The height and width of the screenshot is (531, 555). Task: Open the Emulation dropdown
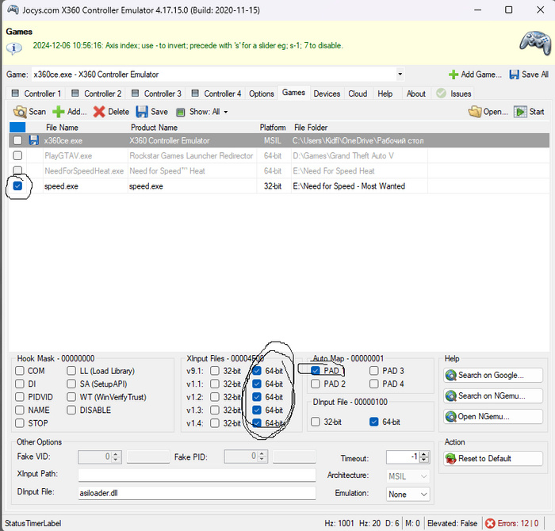(423, 493)
